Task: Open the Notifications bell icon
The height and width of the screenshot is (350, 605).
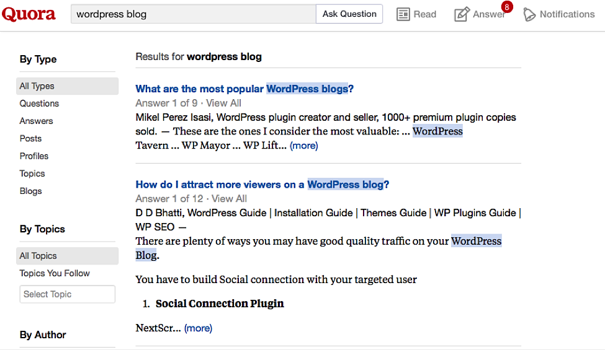Action: tap(529, 14)
